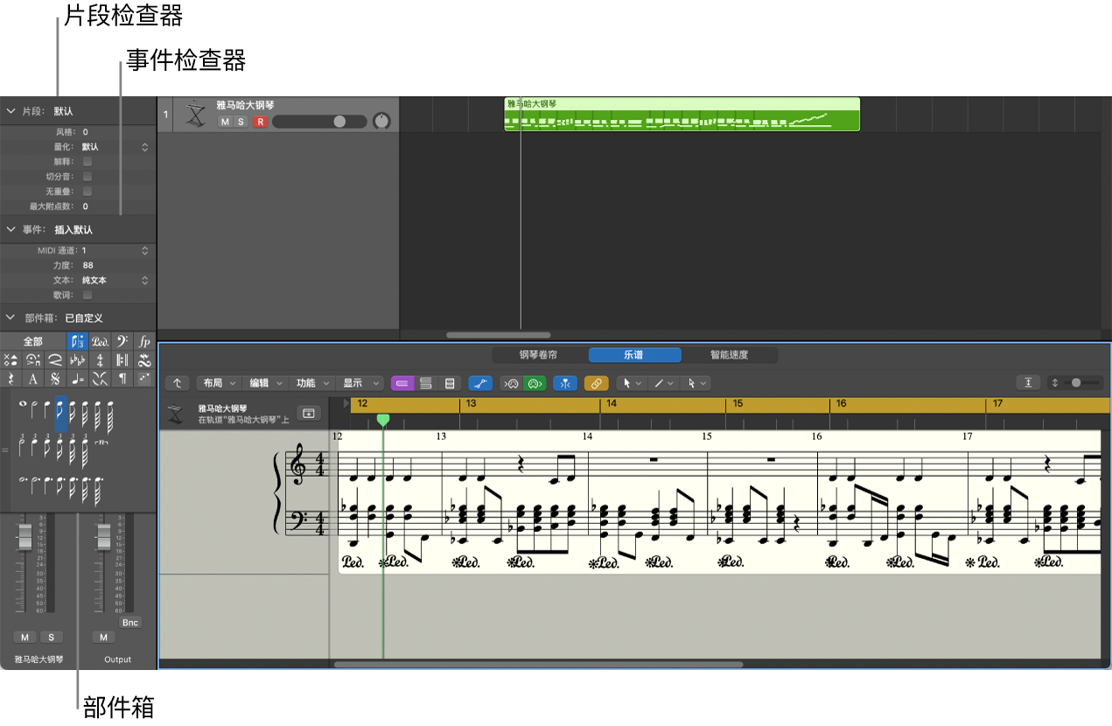
Task: Toggle the 无重叠 checkbox
Action: coord(87,192)
